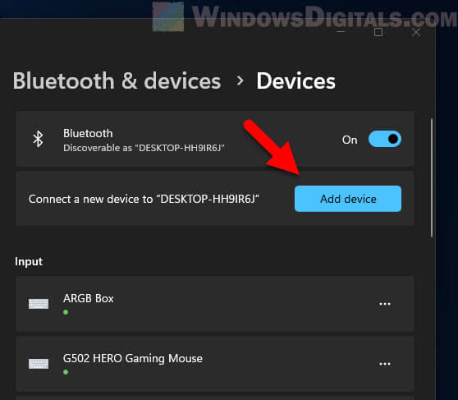Click the Input section heading
Screen dimensions: 458x400
(x=29, y=262)
